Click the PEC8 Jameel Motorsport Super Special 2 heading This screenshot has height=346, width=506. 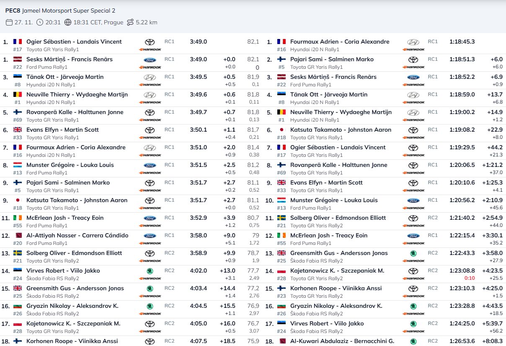(x=60, y=10)
